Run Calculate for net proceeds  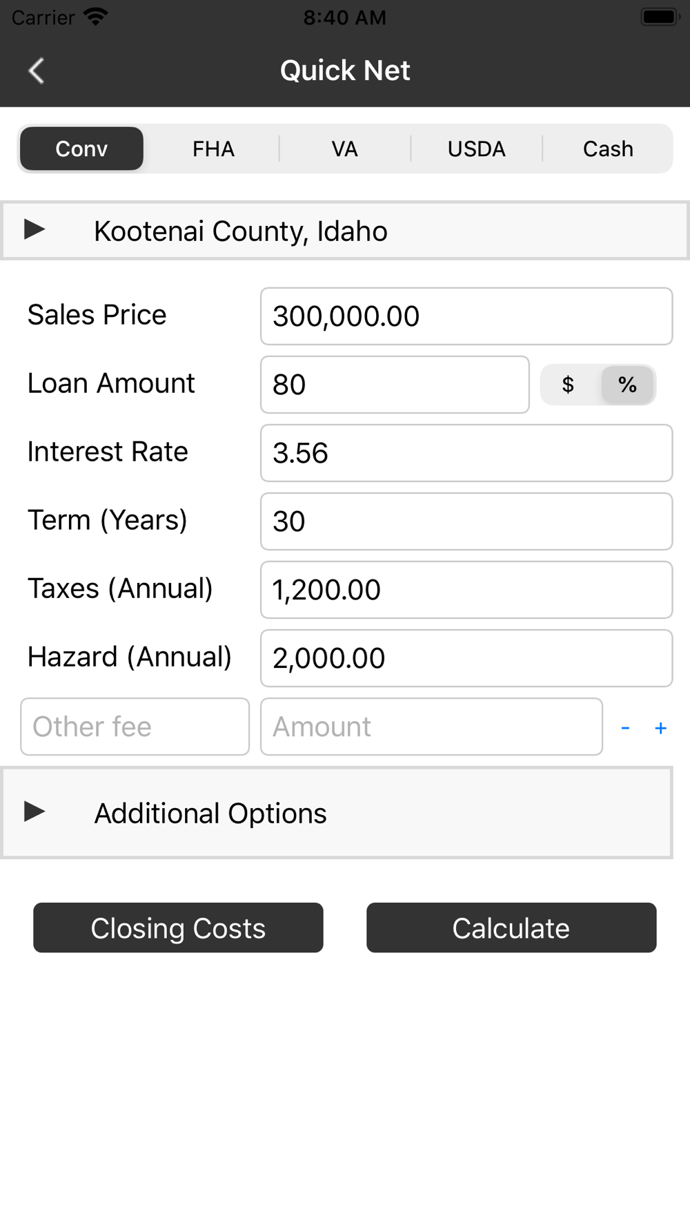pyautogui.click(x=511, y=928)
